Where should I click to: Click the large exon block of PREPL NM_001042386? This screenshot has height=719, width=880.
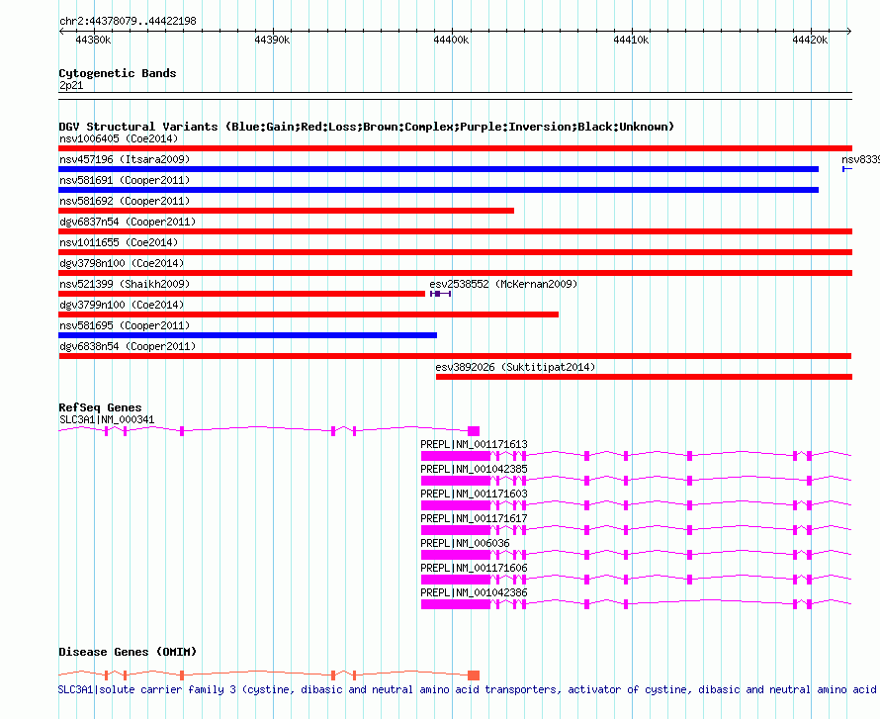(456, 604)
